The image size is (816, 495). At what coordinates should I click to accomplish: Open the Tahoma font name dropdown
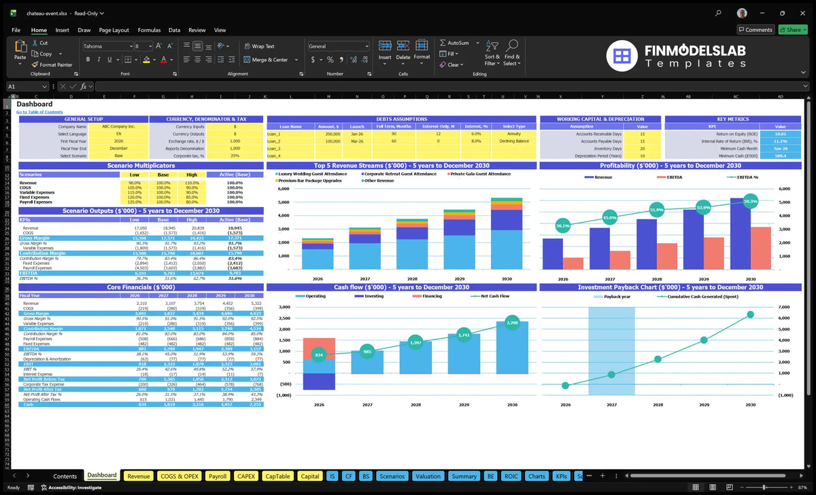pos(130,46)
